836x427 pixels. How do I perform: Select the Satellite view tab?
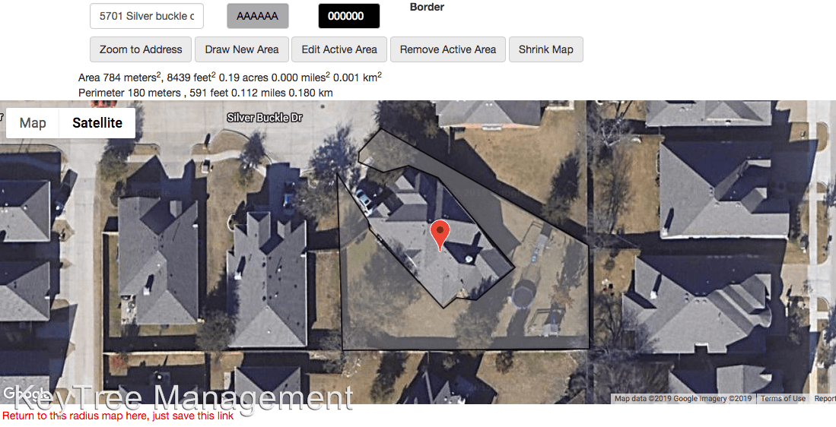[x=97, y=123]
